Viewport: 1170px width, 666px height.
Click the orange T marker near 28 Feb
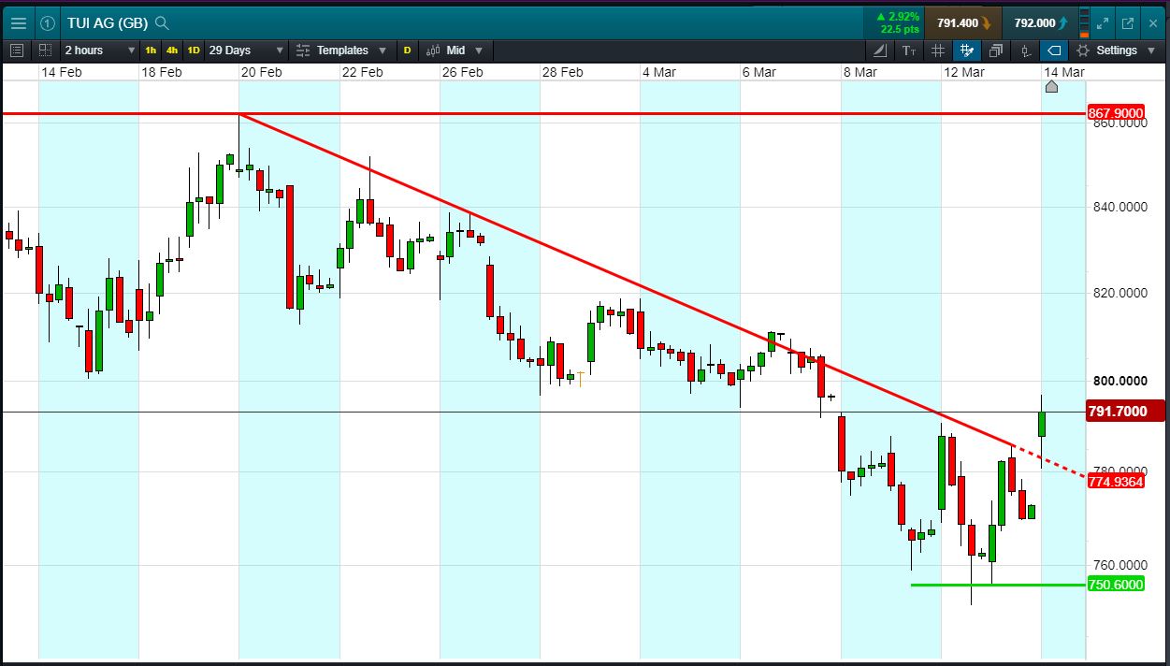581,378
